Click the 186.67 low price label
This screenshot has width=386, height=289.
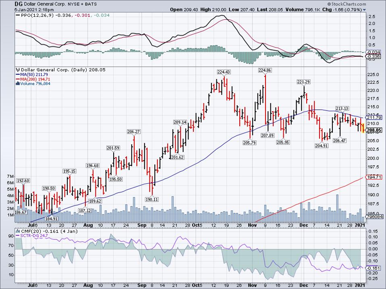click(x=21, y=212)
